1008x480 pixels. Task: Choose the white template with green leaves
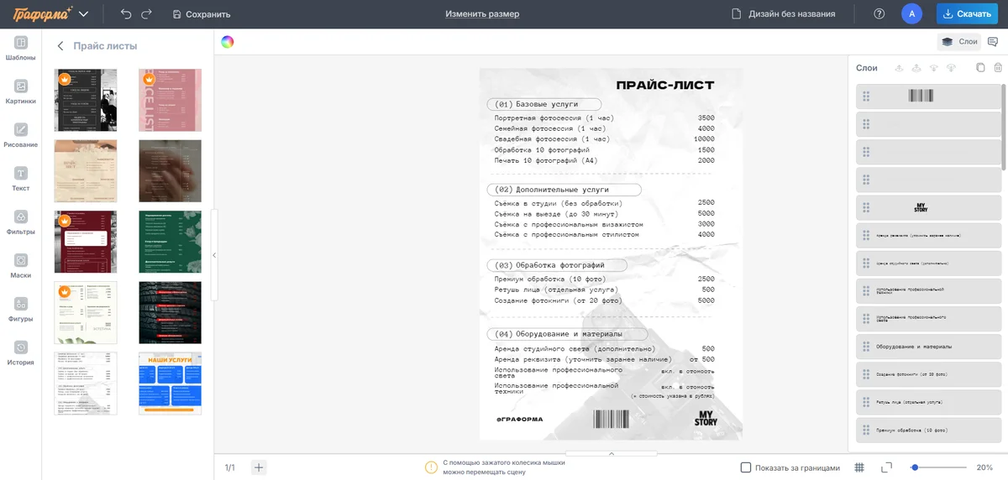coord(86,313)
